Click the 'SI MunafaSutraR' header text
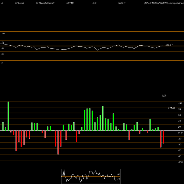This screenshot has height=184, width=184. tap(45, 3)
